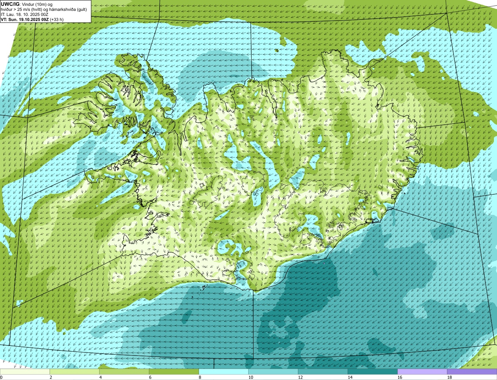Click the 2–4 m/s light green legend swatch
The width and height of the screenshot is (497, 380).
(x=75, y=371)
